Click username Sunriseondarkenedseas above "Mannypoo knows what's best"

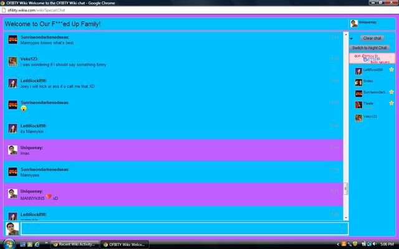[x=45, y=37]
